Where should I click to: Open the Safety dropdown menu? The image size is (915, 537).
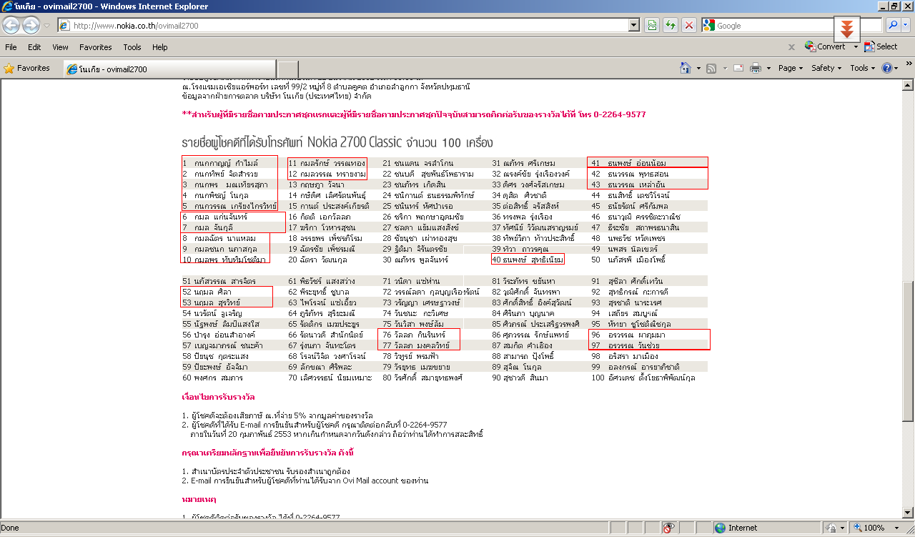(x=827, y=68)
